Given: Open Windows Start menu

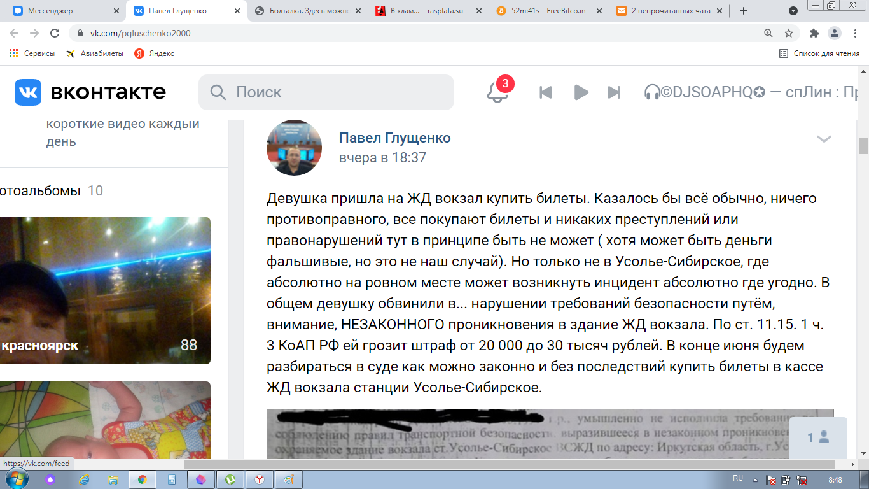Looking at the screenshot, I should point(16,479).
